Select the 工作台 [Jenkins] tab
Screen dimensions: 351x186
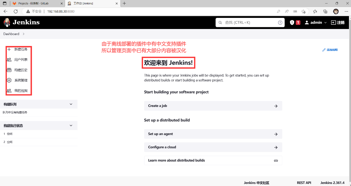click(x=92, y=3)
